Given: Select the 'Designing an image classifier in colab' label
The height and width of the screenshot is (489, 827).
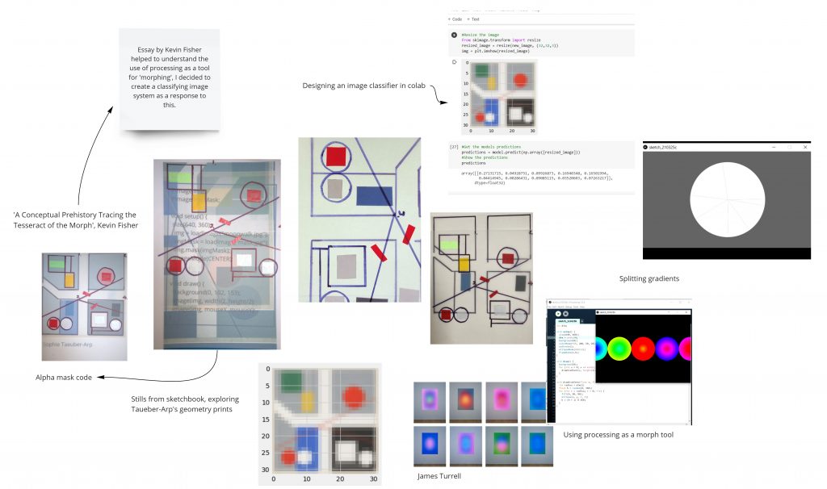Looking at the screenshot, I should pos(363,86).
